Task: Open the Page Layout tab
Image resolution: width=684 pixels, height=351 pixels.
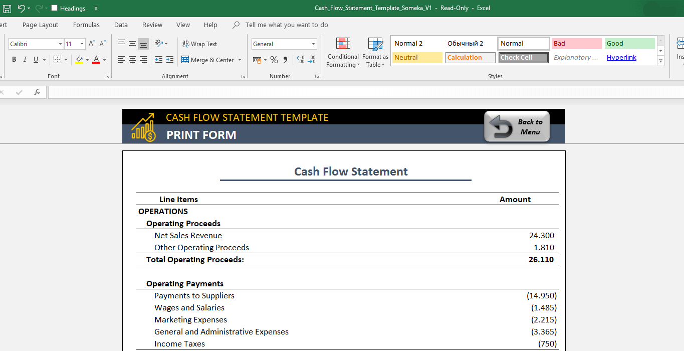Action: (x=40, y=25)
